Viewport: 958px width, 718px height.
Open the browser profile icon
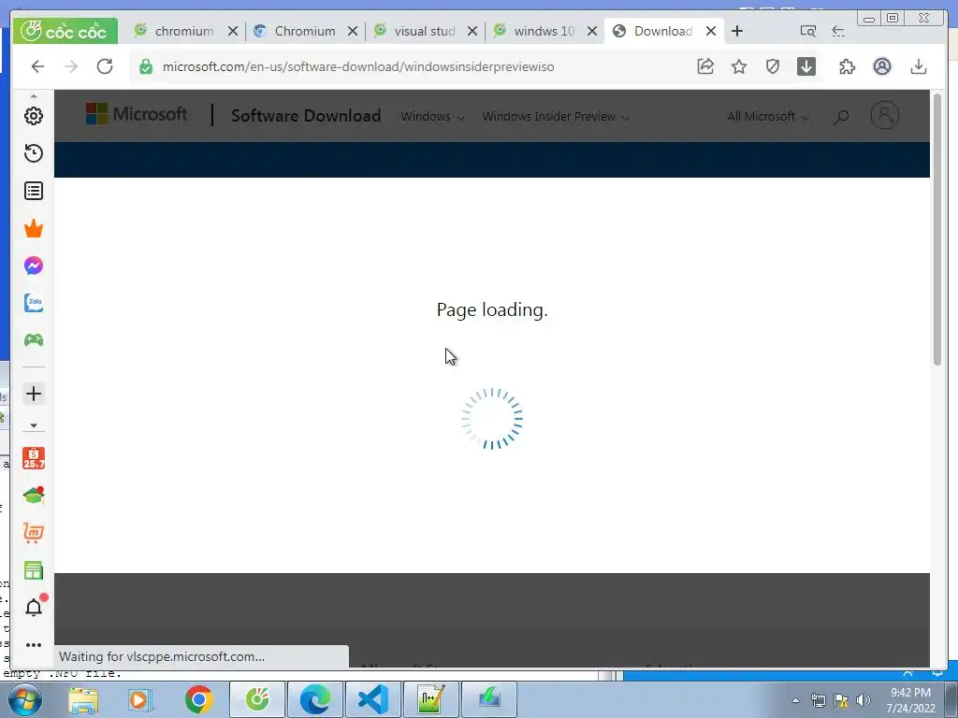[882, 66]
